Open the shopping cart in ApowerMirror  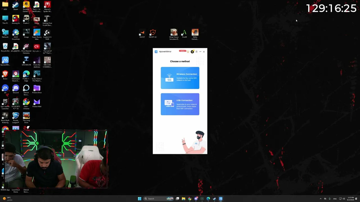click(188, 52)
